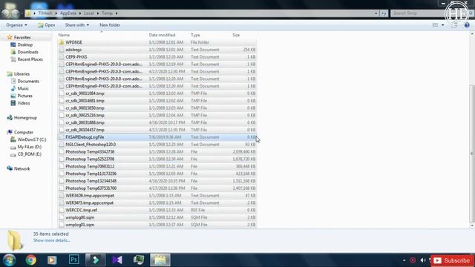Image resolution: width=475 pixels, height=267 pixels.
Task: Open Pictures library
Action: tap(24, 96)
